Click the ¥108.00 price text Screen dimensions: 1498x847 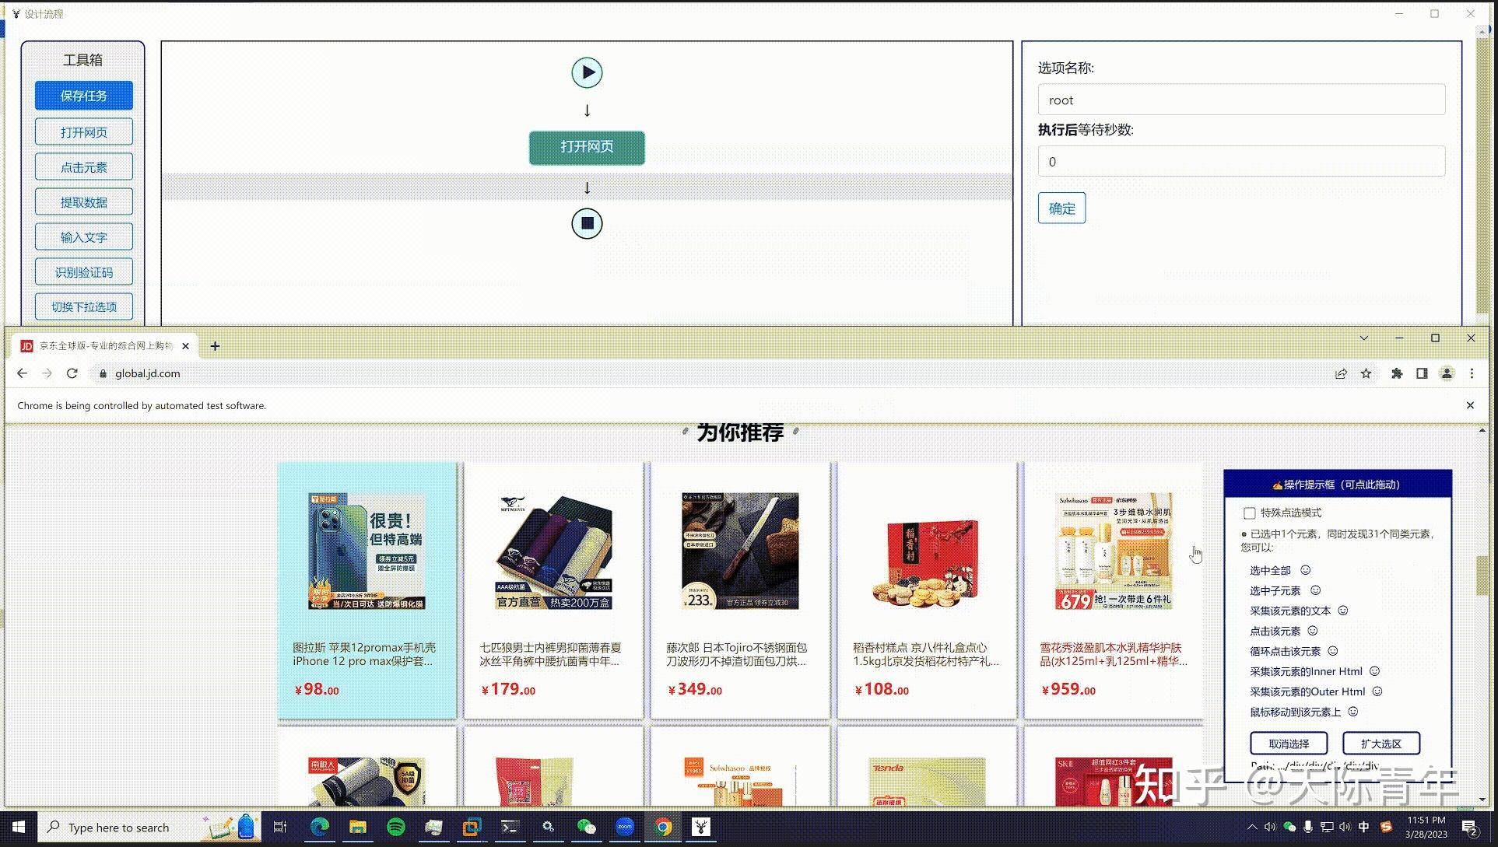882,689
